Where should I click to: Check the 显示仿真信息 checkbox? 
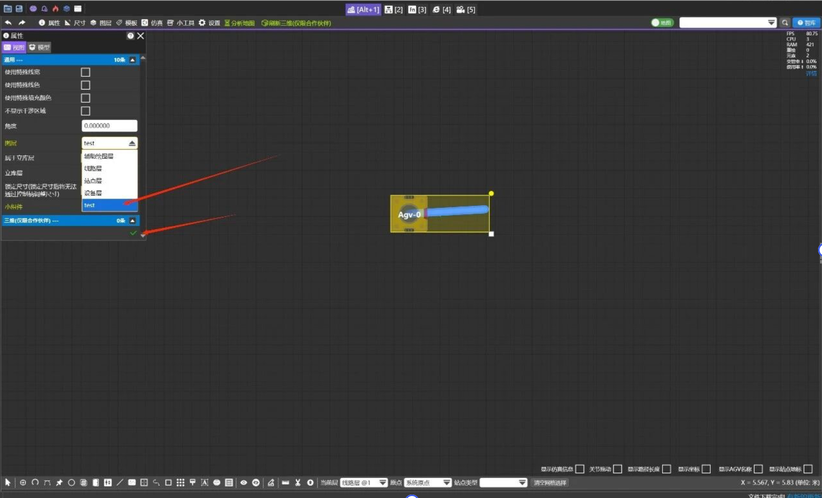click(x=580, y=469)
